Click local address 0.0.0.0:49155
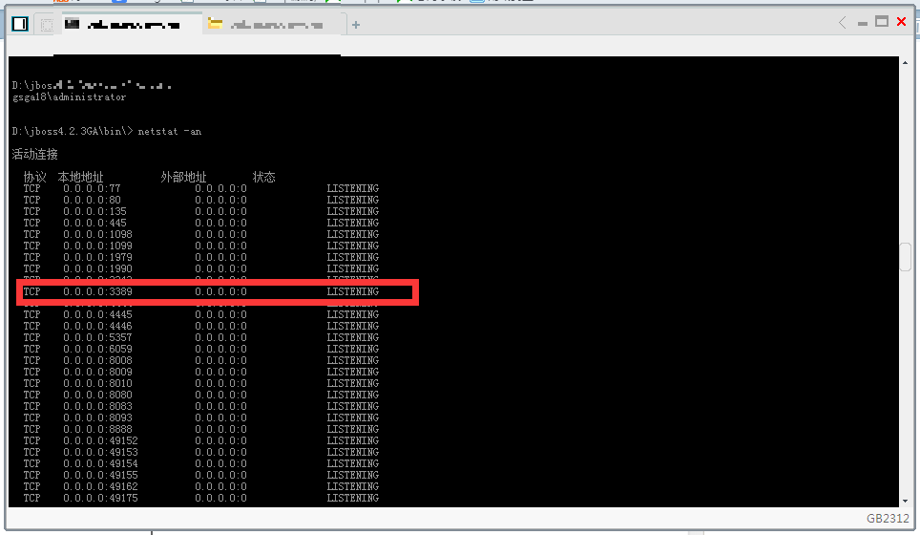 [101, 475]
